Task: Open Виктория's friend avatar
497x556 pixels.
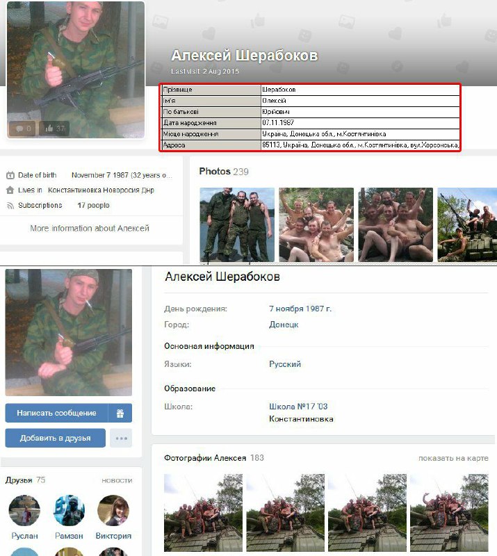Action: tap(113, 511)
